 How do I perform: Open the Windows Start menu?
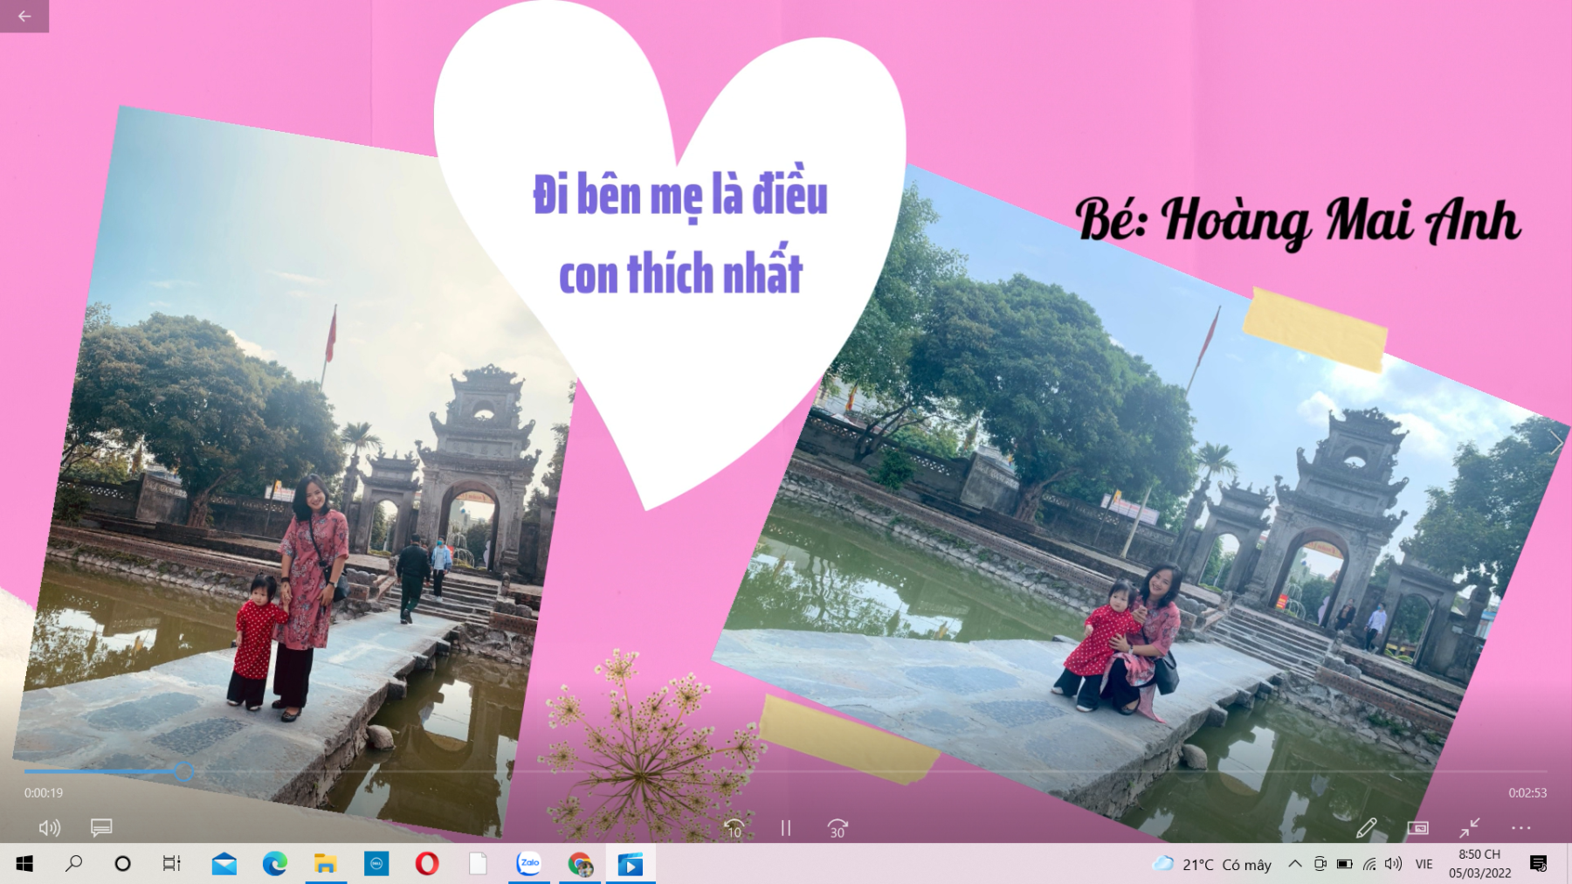coord(24,864)
